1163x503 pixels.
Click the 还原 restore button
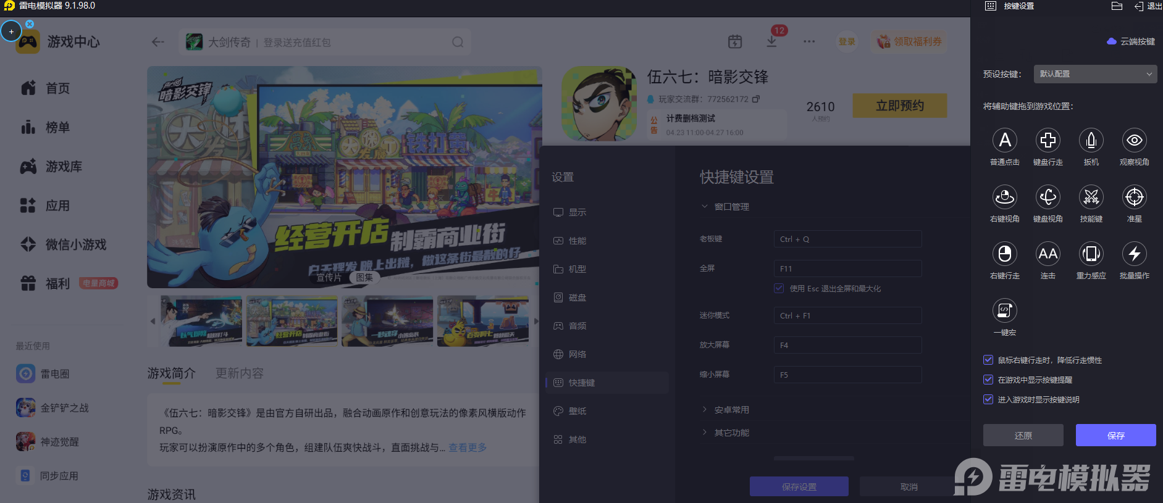point(1023,435)
